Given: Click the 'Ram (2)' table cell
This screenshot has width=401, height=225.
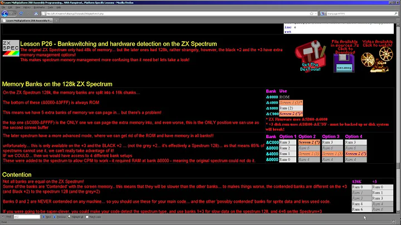Looking at the screenshot, I should click(x=291, y=108).
